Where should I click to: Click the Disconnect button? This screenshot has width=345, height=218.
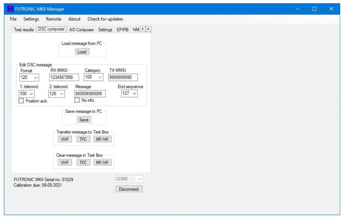tap(129, 189)
